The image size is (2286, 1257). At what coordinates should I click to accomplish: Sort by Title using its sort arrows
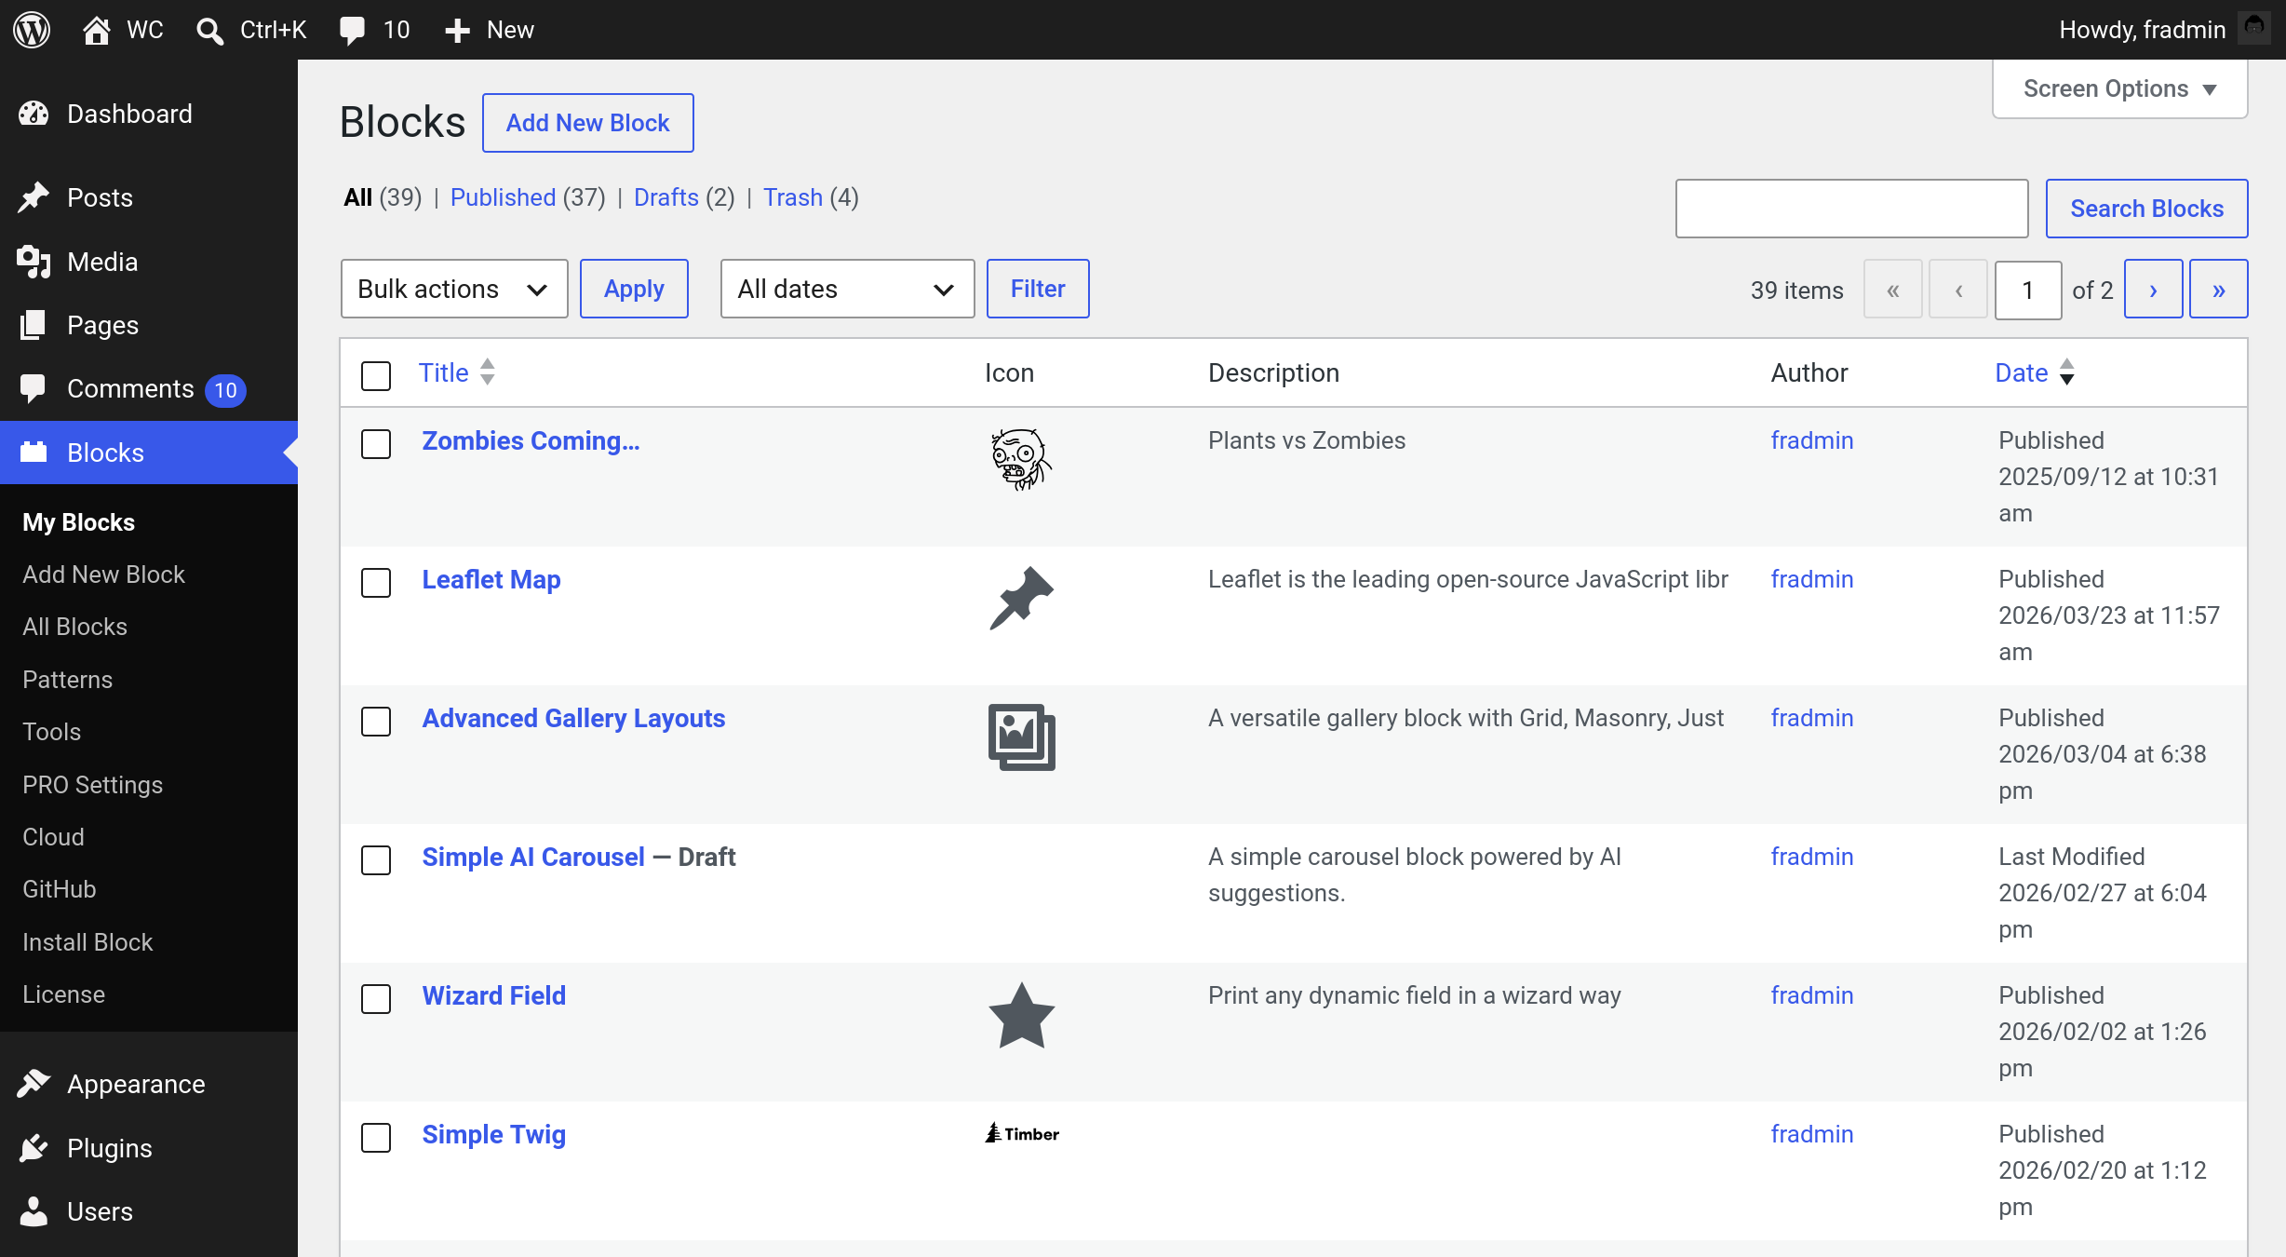click(487, 372)
